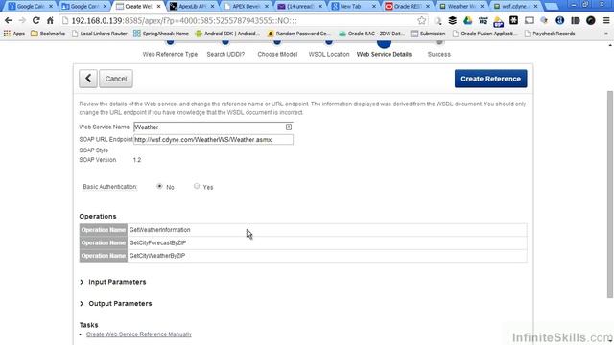Click the ID extension icon

click(x=576, y=21)
